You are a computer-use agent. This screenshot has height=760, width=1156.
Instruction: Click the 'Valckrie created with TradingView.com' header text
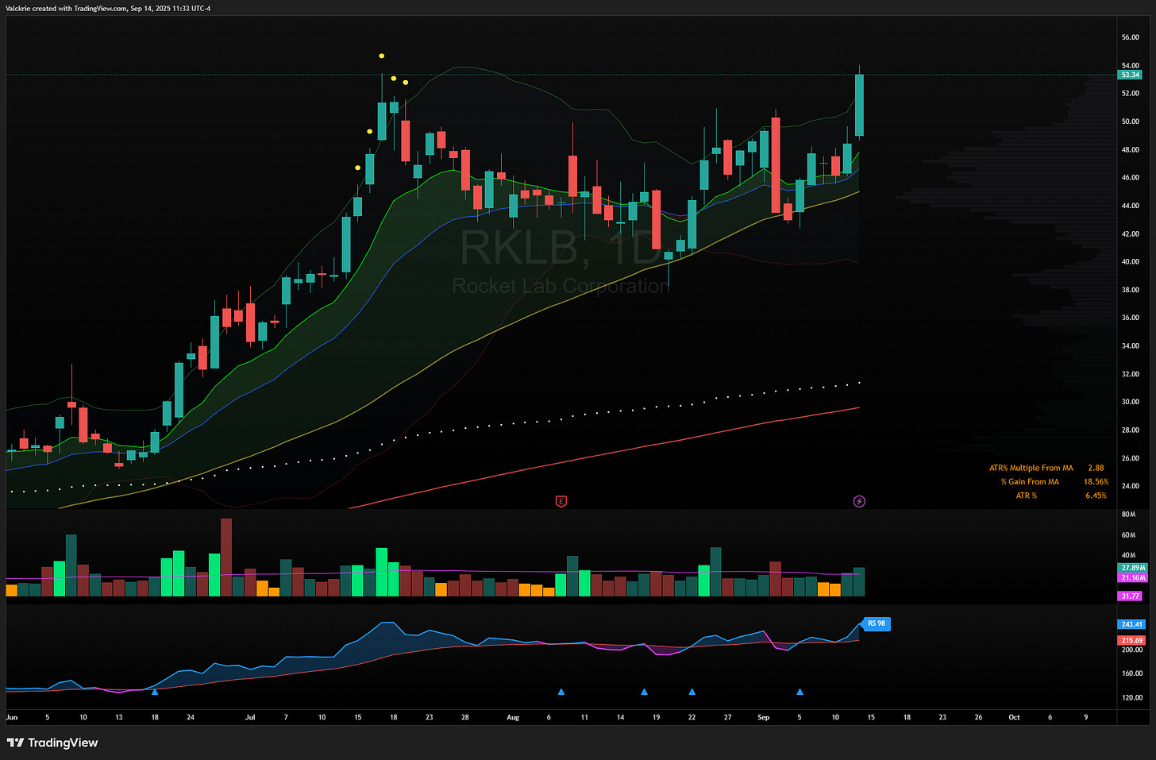[x=66, y=8]
